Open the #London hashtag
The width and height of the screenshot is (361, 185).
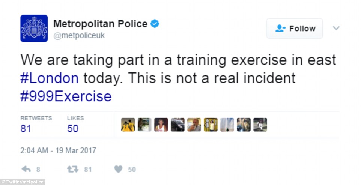tap(50, 78)
